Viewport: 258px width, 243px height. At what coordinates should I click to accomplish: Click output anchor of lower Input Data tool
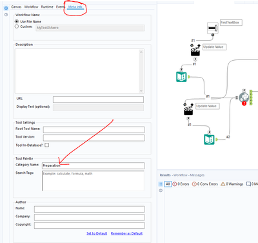coord(217,140)
